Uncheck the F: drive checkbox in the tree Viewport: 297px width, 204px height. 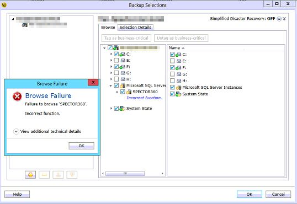[116, 67]
